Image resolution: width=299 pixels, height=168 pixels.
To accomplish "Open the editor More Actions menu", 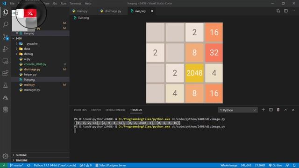I will coord(293,11).
